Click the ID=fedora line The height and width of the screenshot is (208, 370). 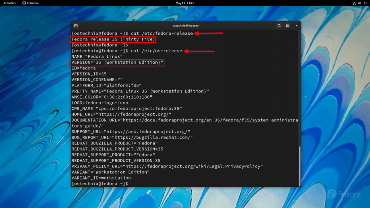click(83, 68)
